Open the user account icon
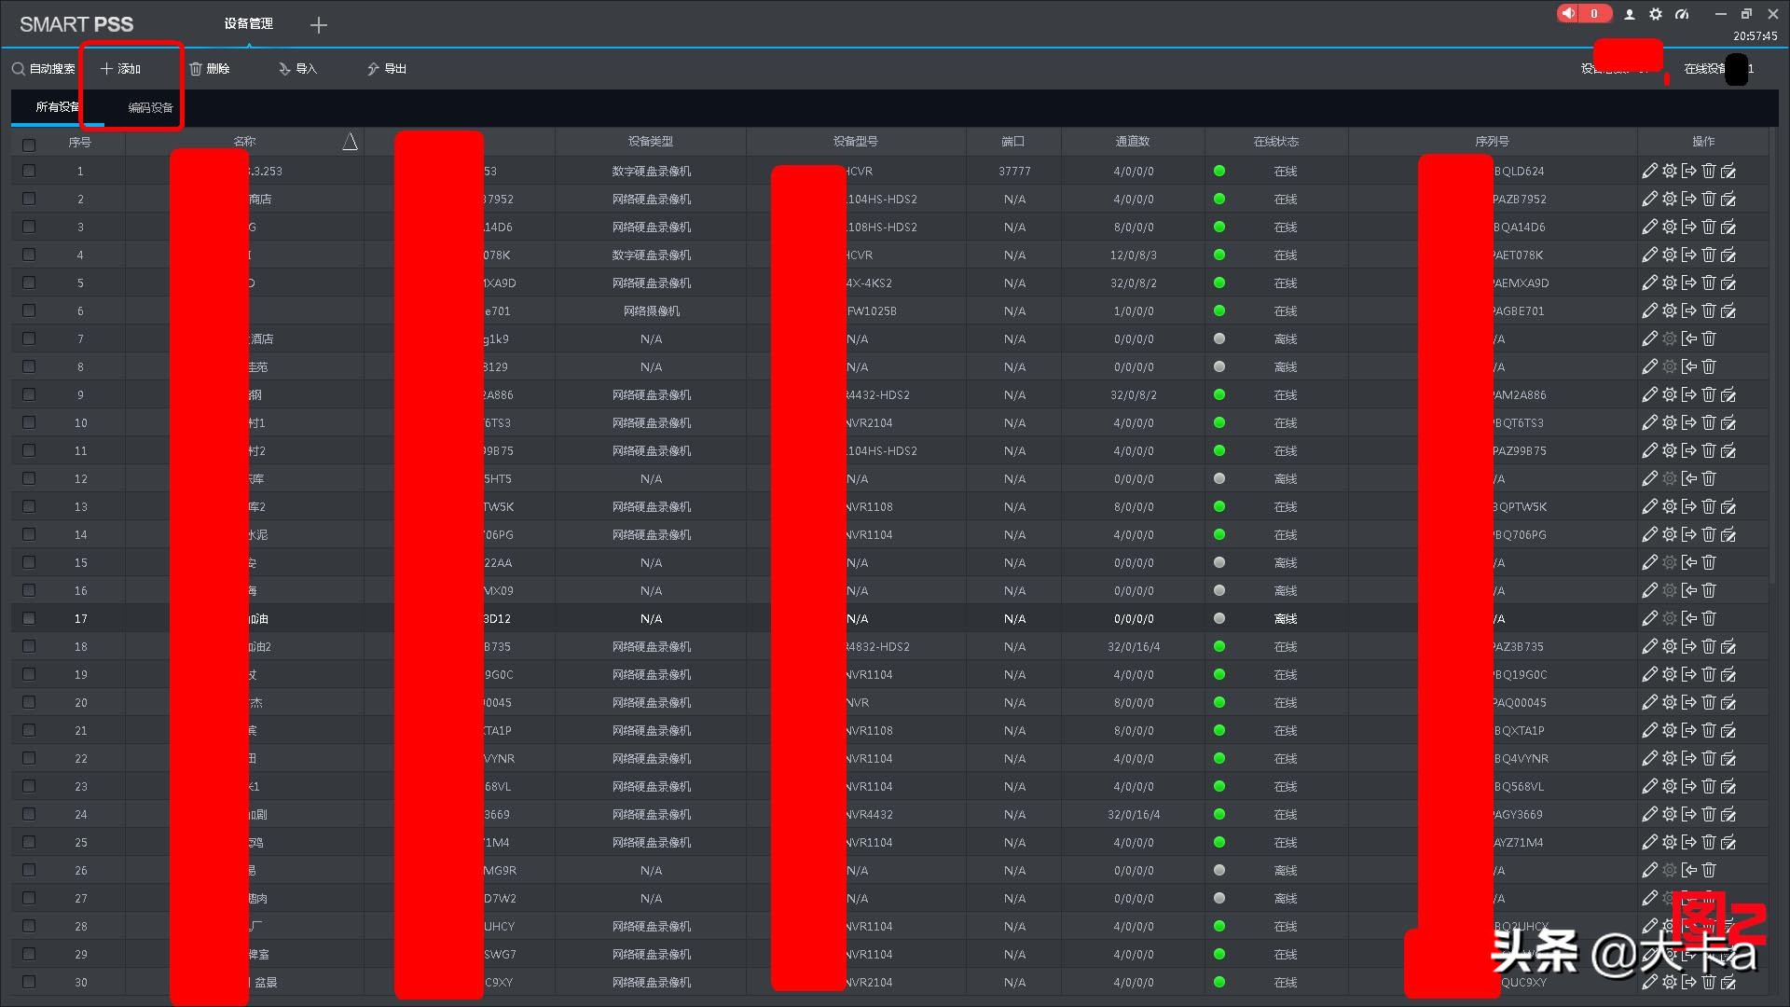Image resolution: width=1790 pixels, height=1007 pixels. pos(1630,14)
